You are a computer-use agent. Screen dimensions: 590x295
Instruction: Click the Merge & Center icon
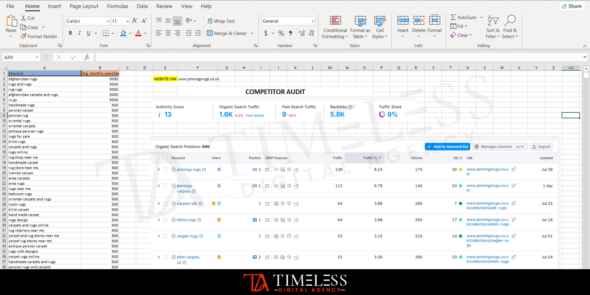coord(210,33)
